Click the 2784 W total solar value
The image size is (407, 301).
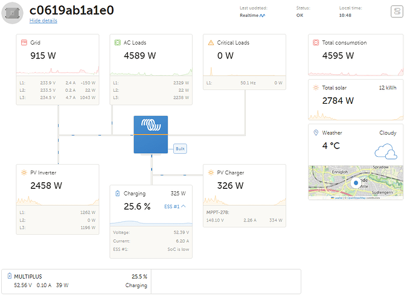(x=338, y=101)
